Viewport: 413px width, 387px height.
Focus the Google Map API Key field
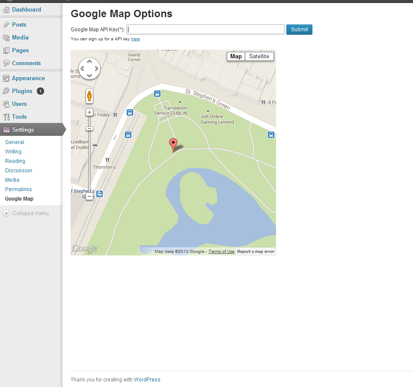click(x=205, y=30)
